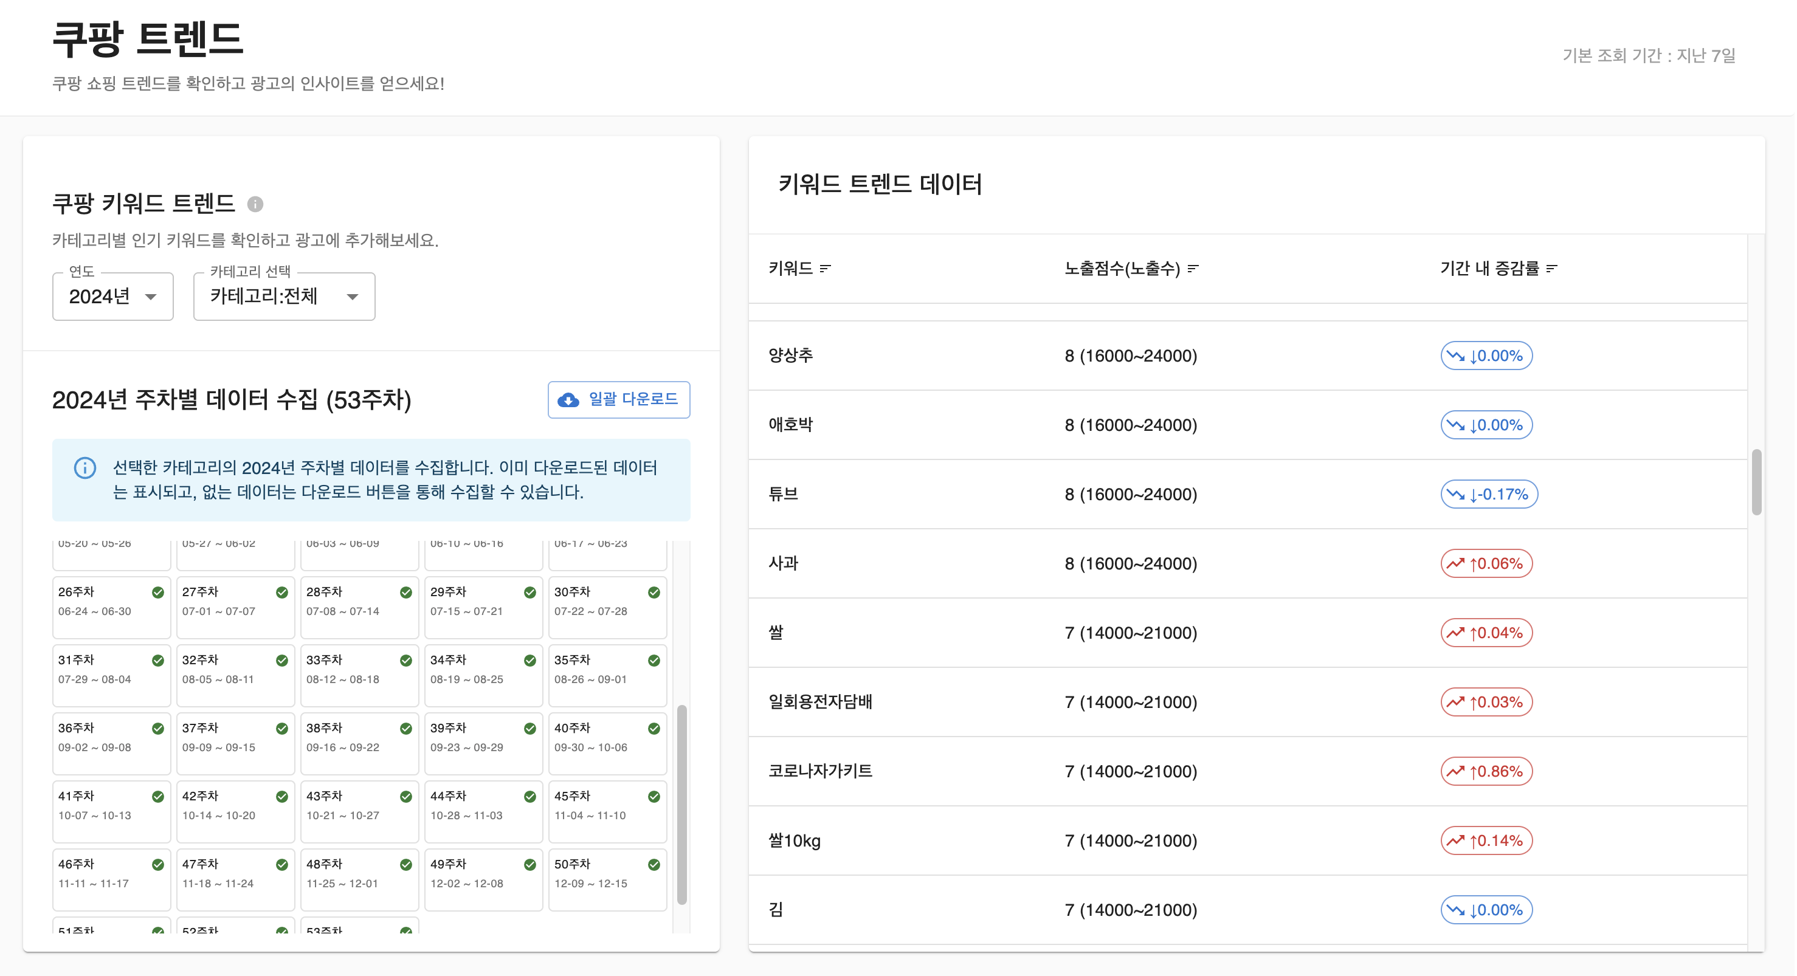This screenshot has width=1797, height=976.
Task: Click the ↓0.00% badge for 김
Action: pos(1486,909)
